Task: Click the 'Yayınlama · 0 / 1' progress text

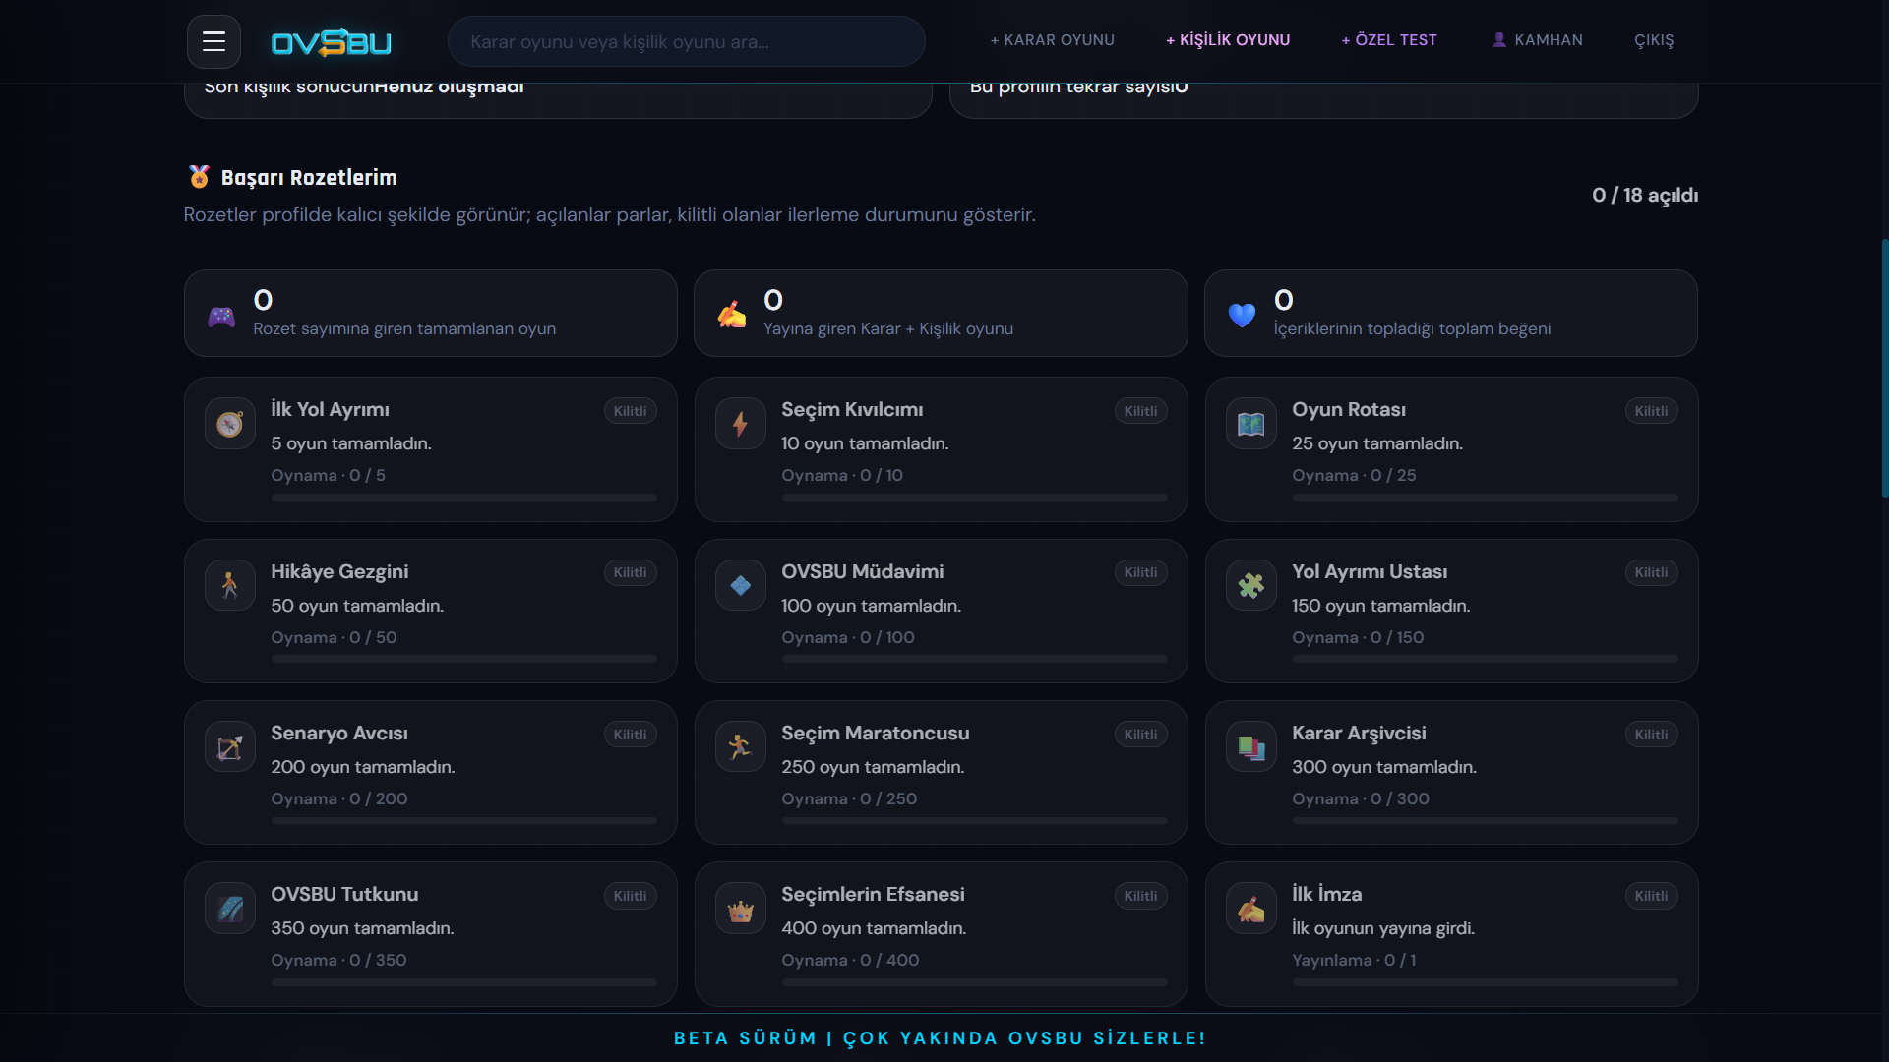Action: [x=1354, y=960]
